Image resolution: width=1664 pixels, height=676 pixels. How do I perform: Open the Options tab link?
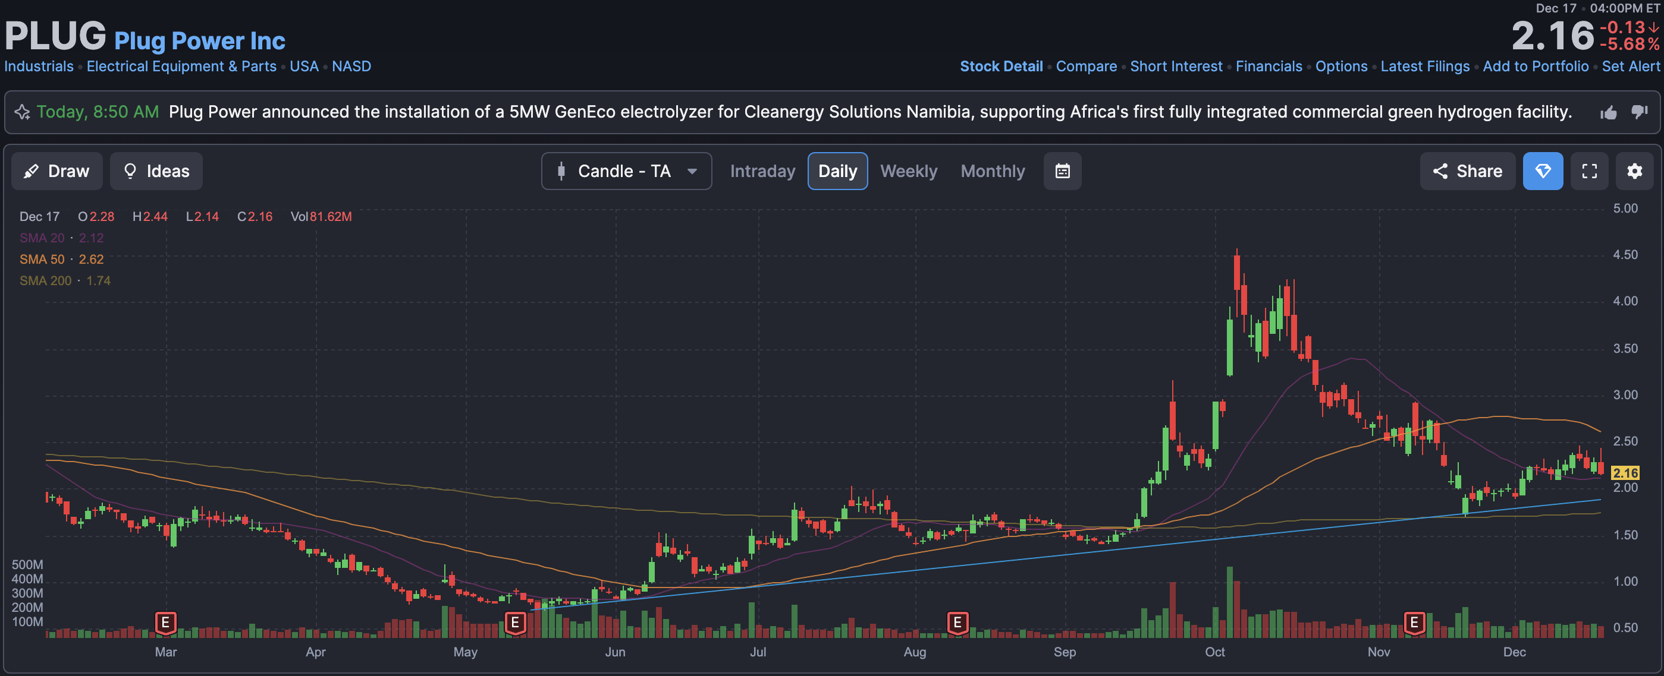pyautogui.click(x=1341, y=67)
